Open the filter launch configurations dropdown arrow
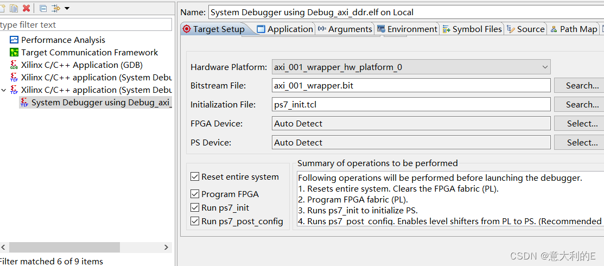This screenshot has height=266, width=604. (x=67, y=8)
